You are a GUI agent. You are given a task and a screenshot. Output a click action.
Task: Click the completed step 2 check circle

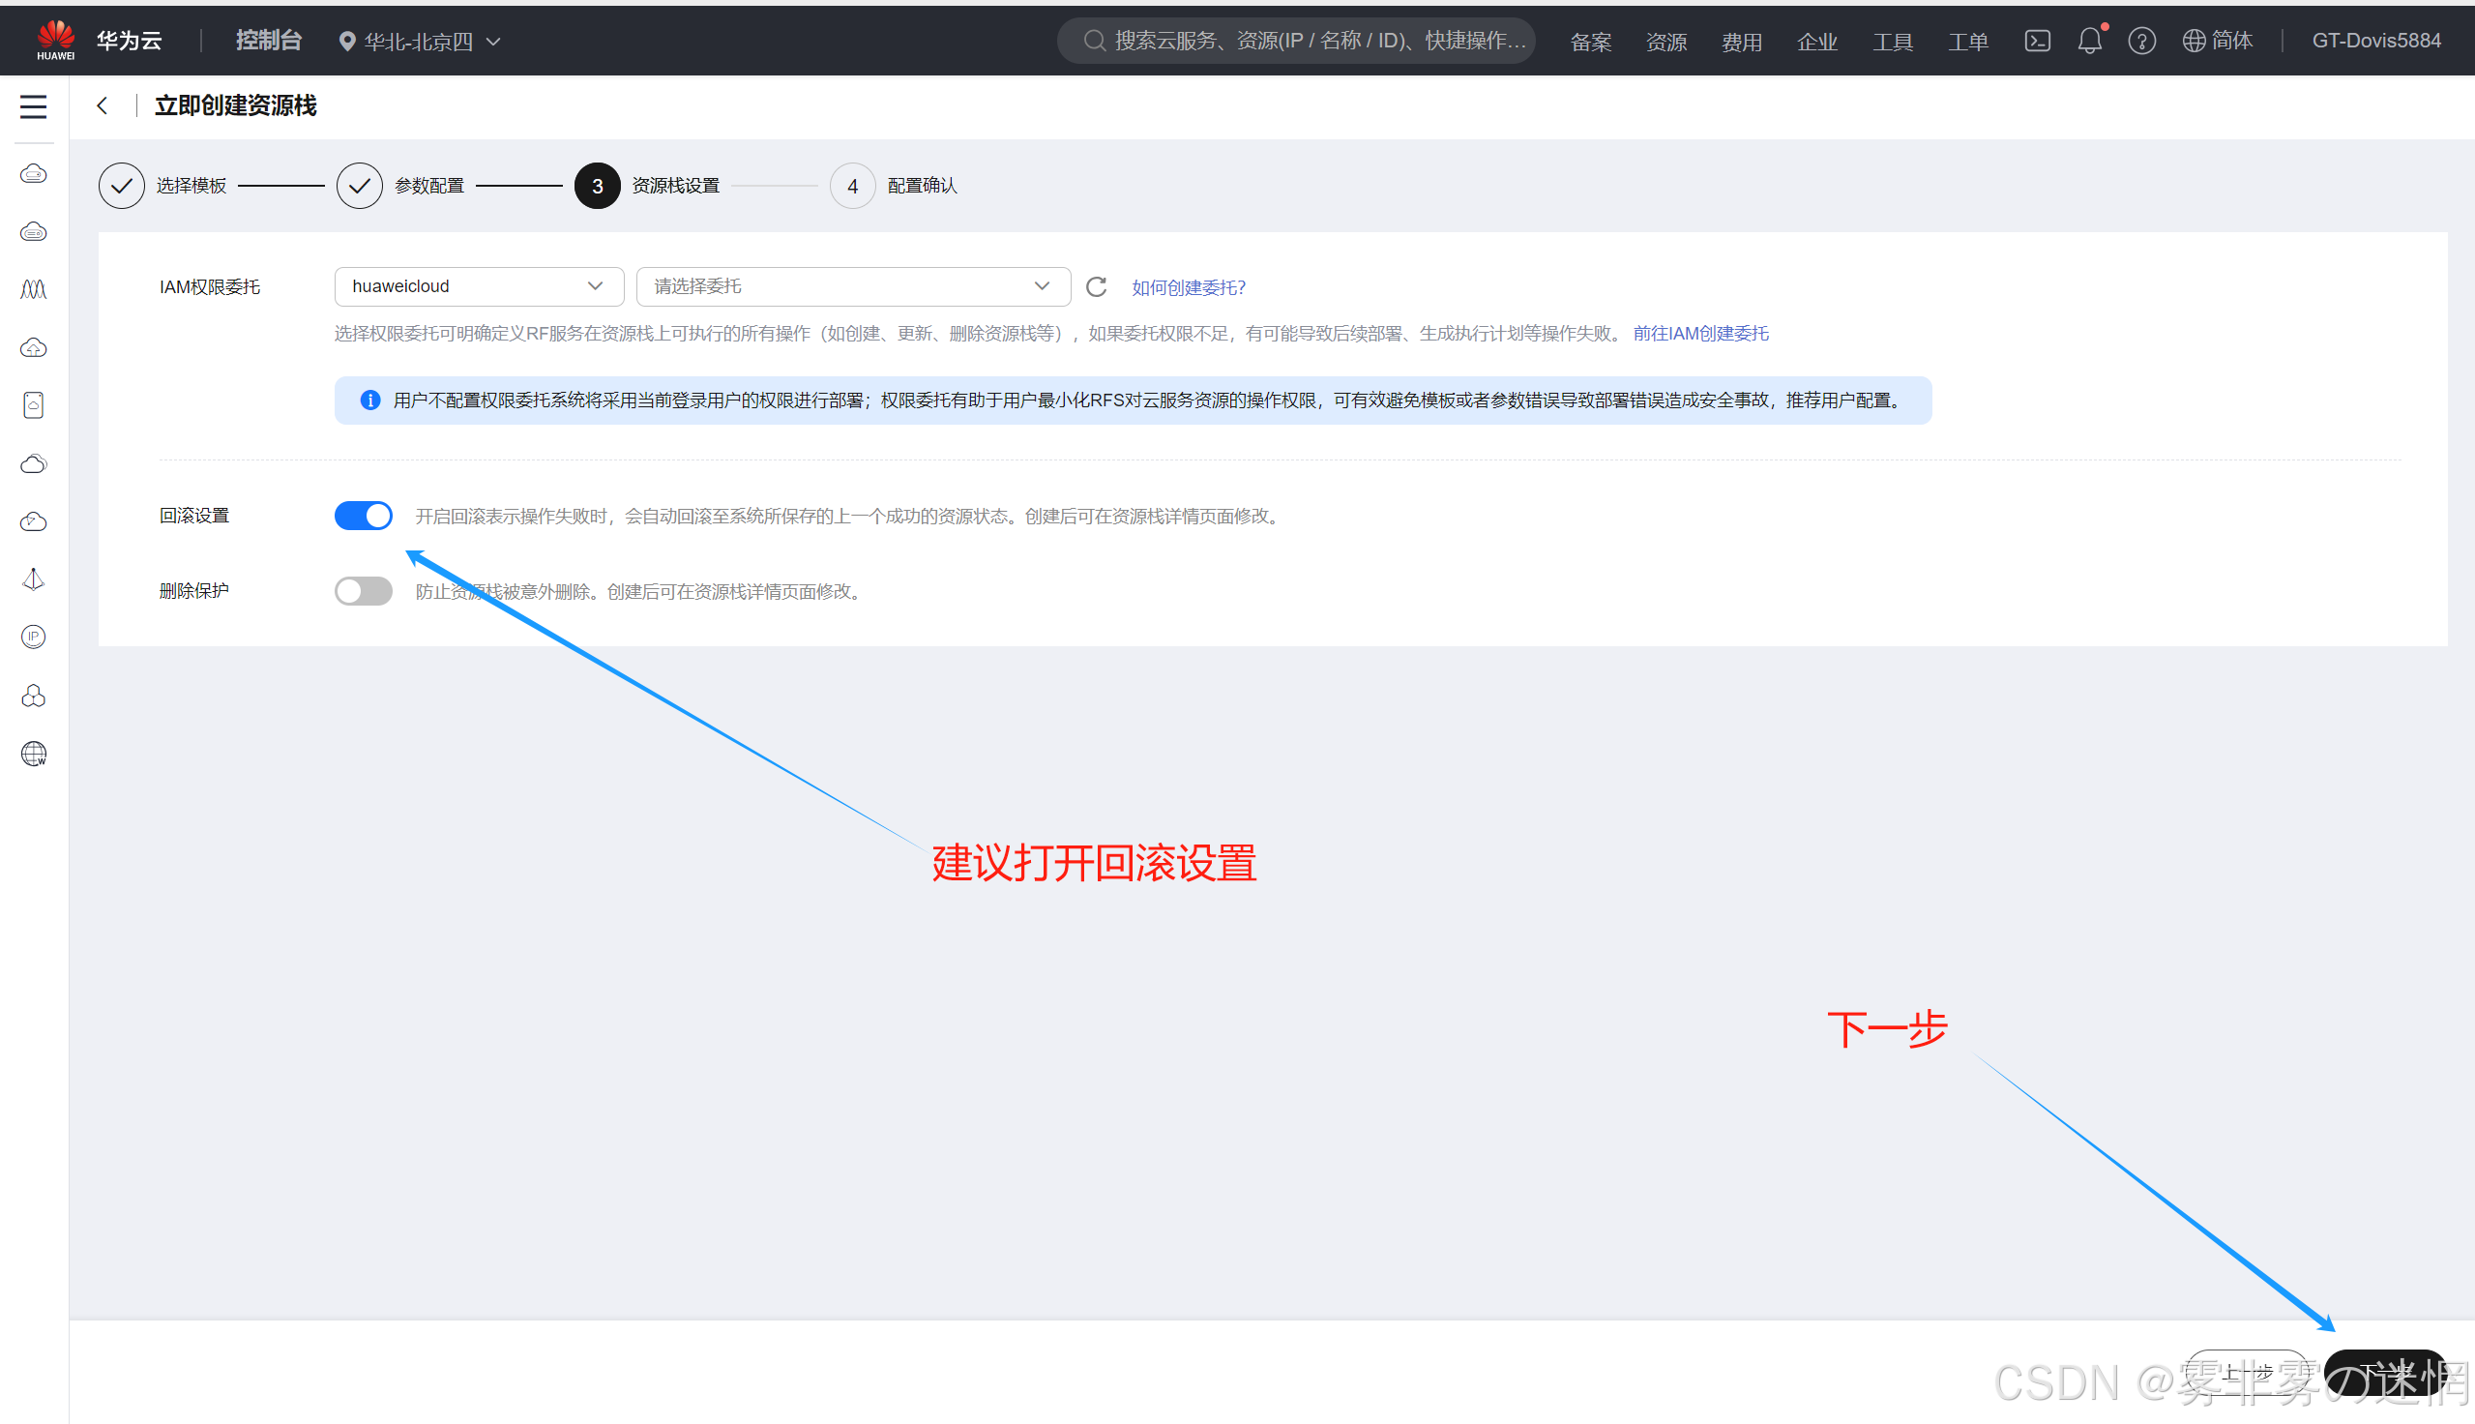pyautogui.click(x=360, y=186)
